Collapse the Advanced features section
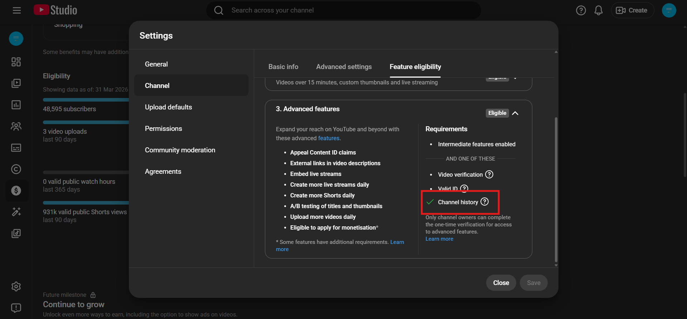Screen dimensions: 687x319 (x=515, y=113)
